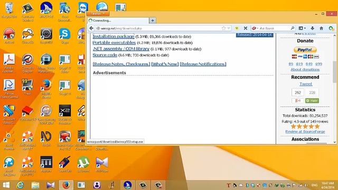Go to the Firefox Home page icon
This screenshot has width=338, height=190.
coord(321,28)
